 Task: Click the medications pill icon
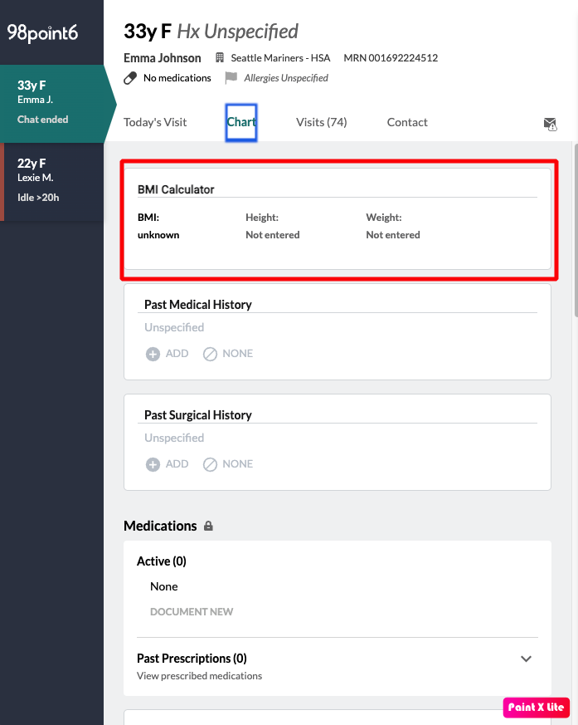coord(130,78)
